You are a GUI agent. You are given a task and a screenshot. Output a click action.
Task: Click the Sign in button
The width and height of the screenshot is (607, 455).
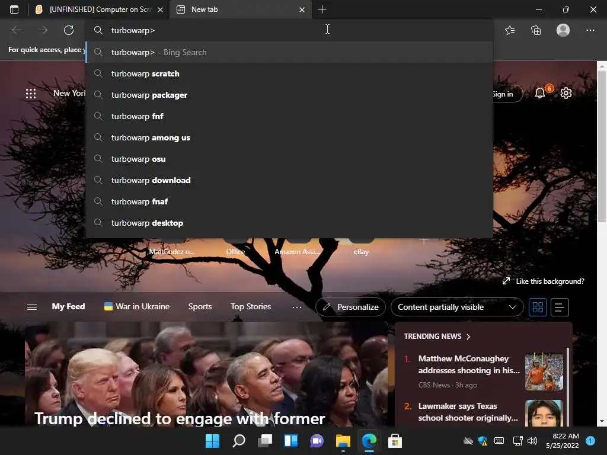507,94
